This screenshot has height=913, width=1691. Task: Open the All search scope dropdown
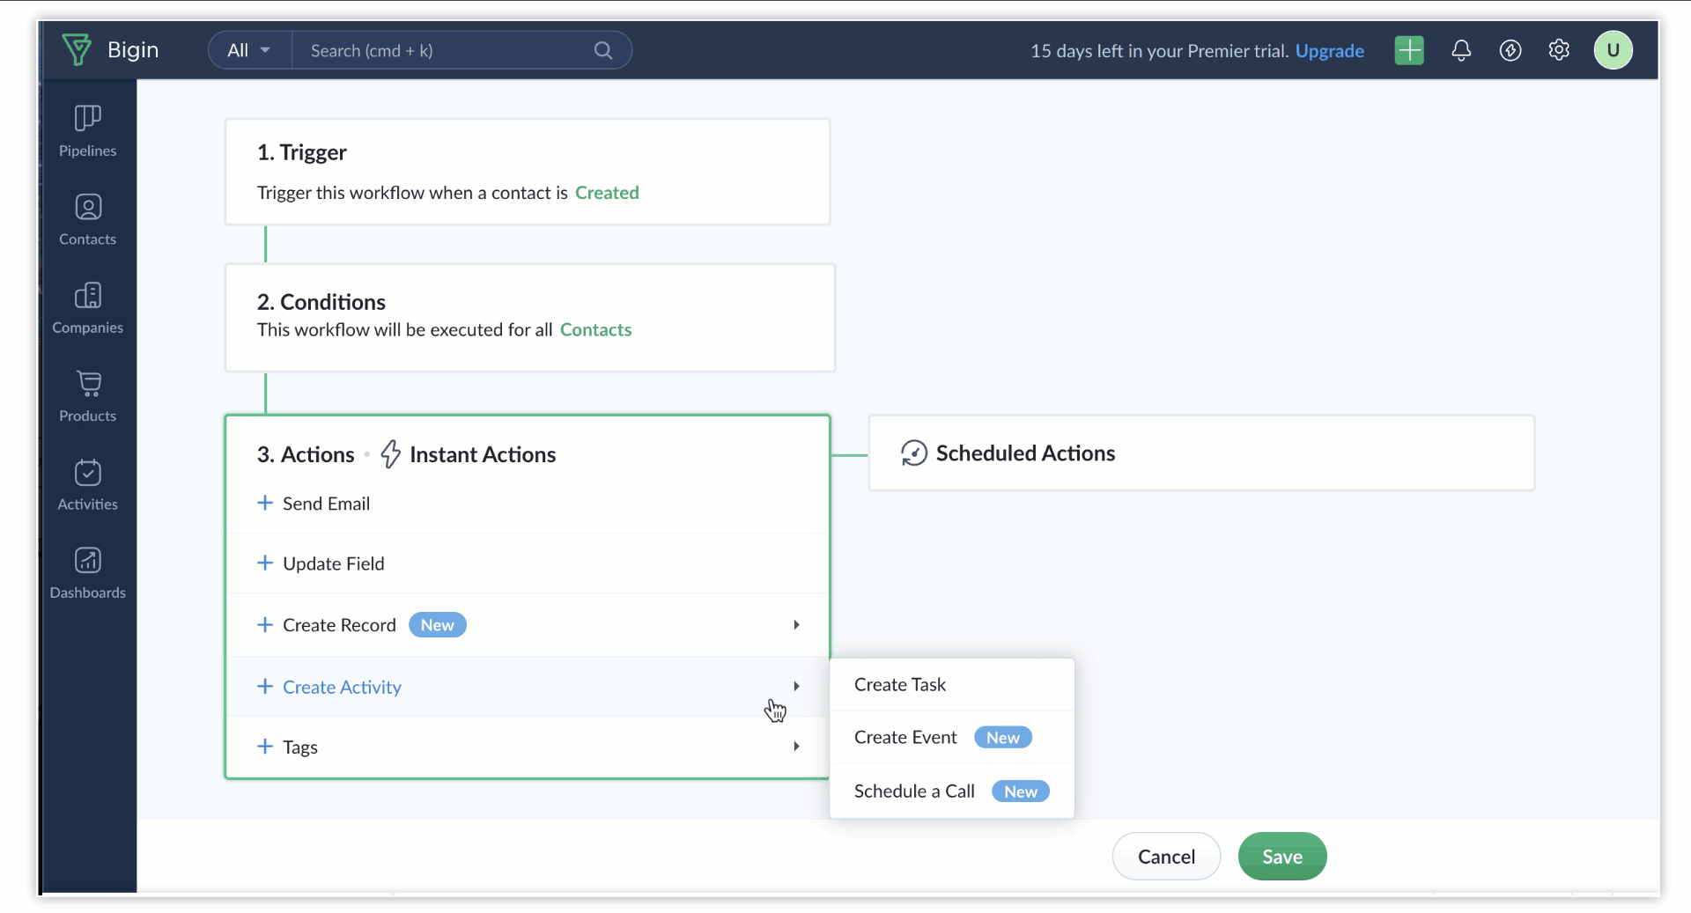tap(249, 50)
